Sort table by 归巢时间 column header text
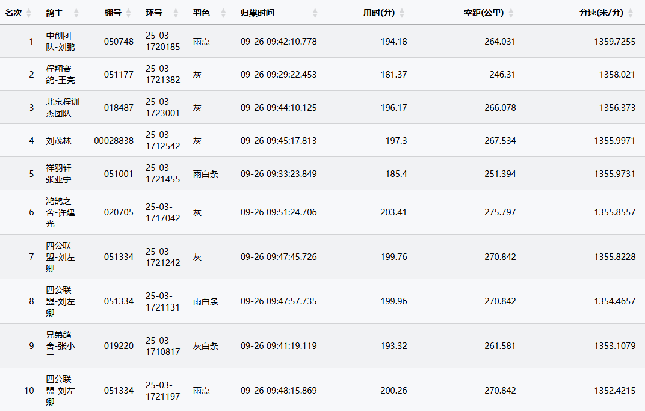This screenshot has height=411, width=645. click(257, 13)
